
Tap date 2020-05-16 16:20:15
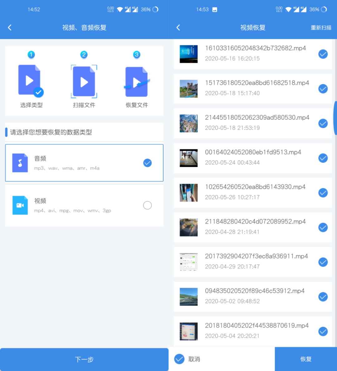tap(232, 58)
